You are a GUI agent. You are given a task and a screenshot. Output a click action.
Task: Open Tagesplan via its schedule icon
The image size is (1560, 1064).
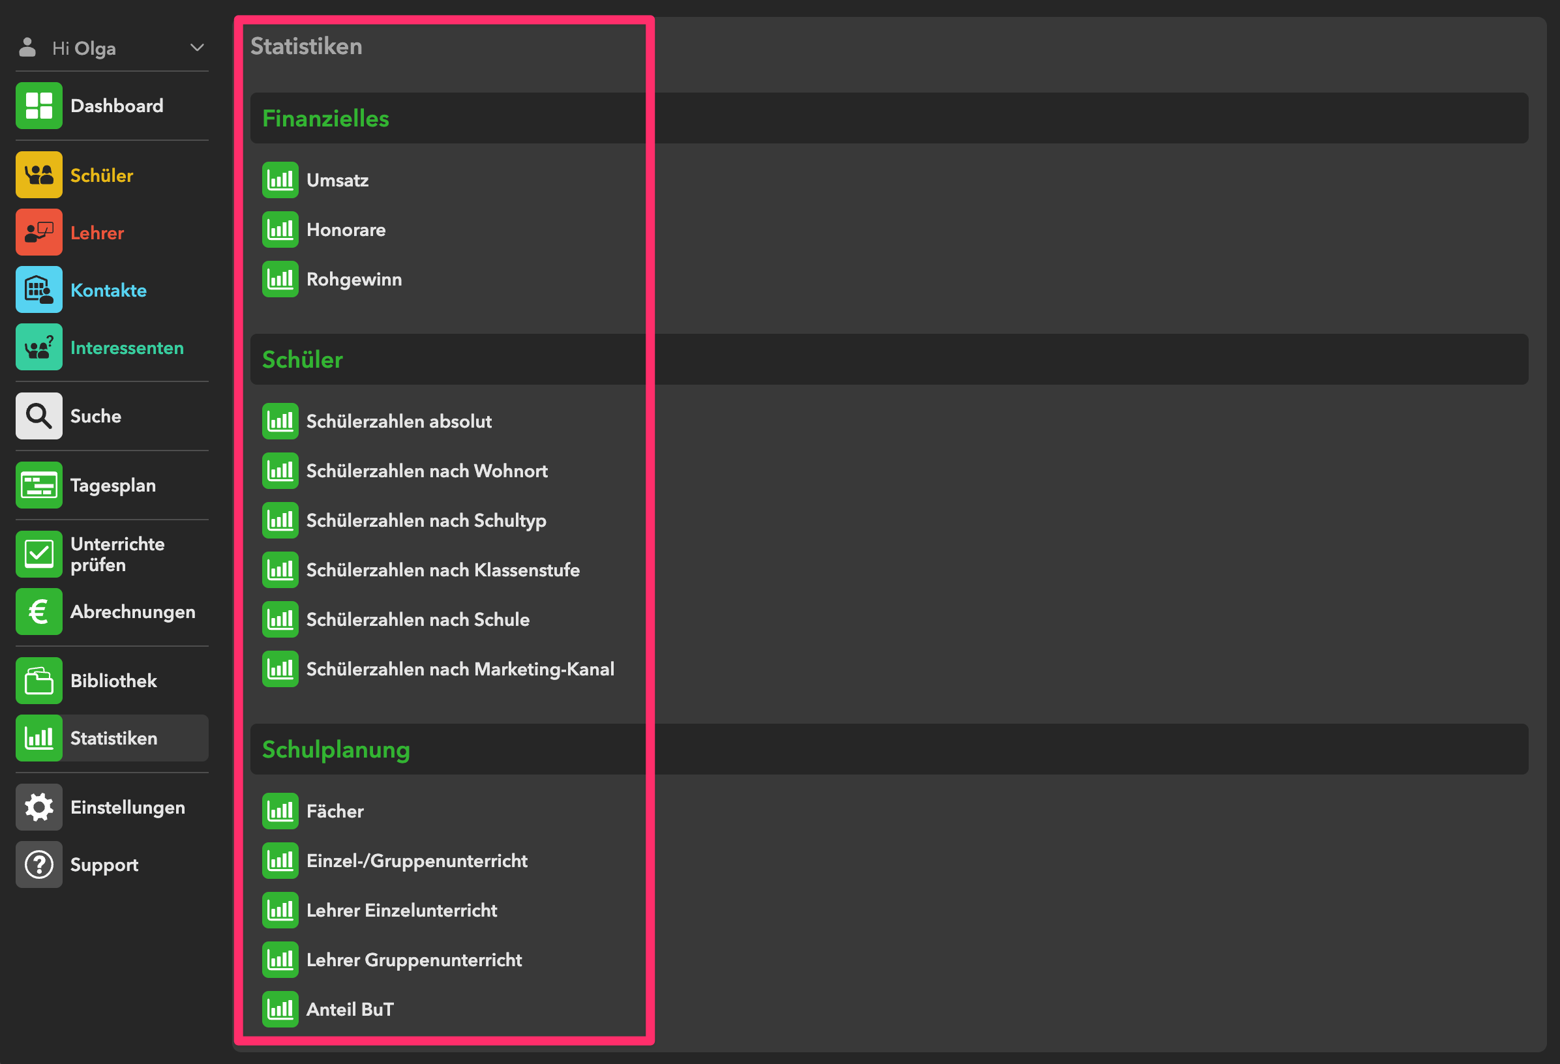coord(39,485)
